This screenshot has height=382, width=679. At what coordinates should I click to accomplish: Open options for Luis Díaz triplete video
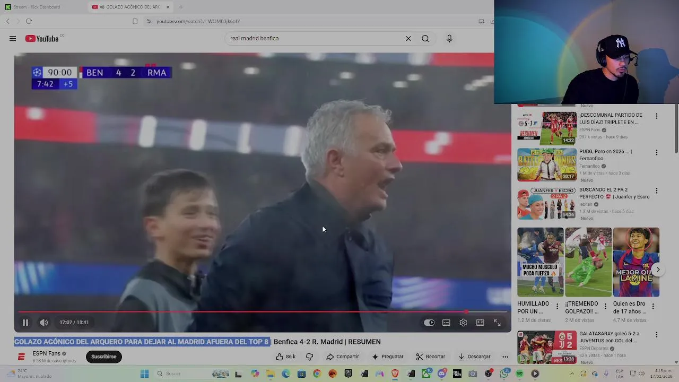[x=656, y=116]
